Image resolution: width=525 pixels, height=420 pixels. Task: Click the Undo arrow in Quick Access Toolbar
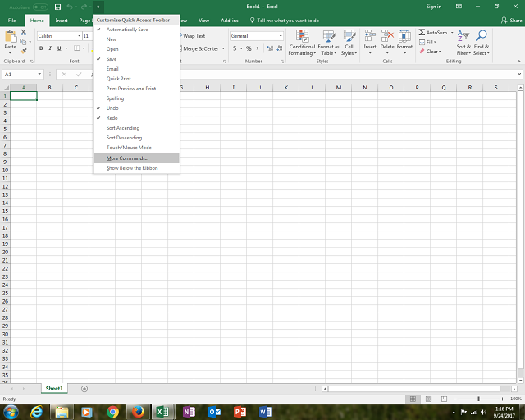(70, 7)
